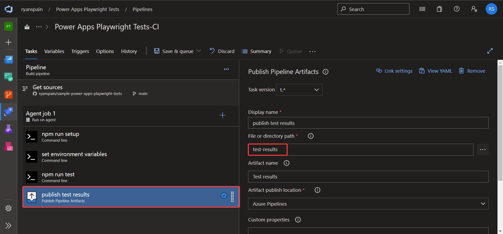Open the Azure DevOps home logo
Viewport: 503px width, 234px height.
pyautogui.click(x=9, y=9)
